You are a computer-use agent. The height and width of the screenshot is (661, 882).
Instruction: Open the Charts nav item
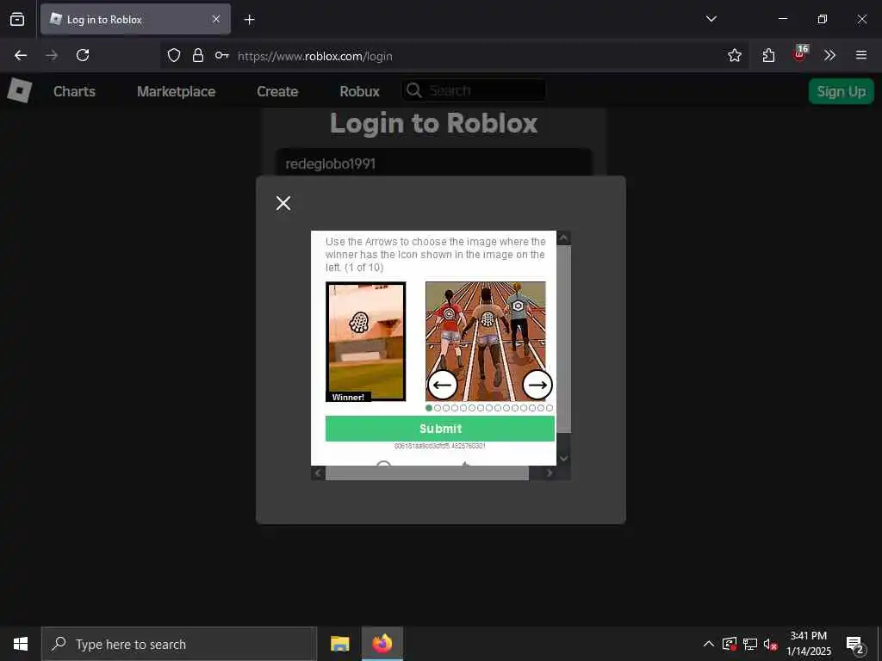[74, 91]
